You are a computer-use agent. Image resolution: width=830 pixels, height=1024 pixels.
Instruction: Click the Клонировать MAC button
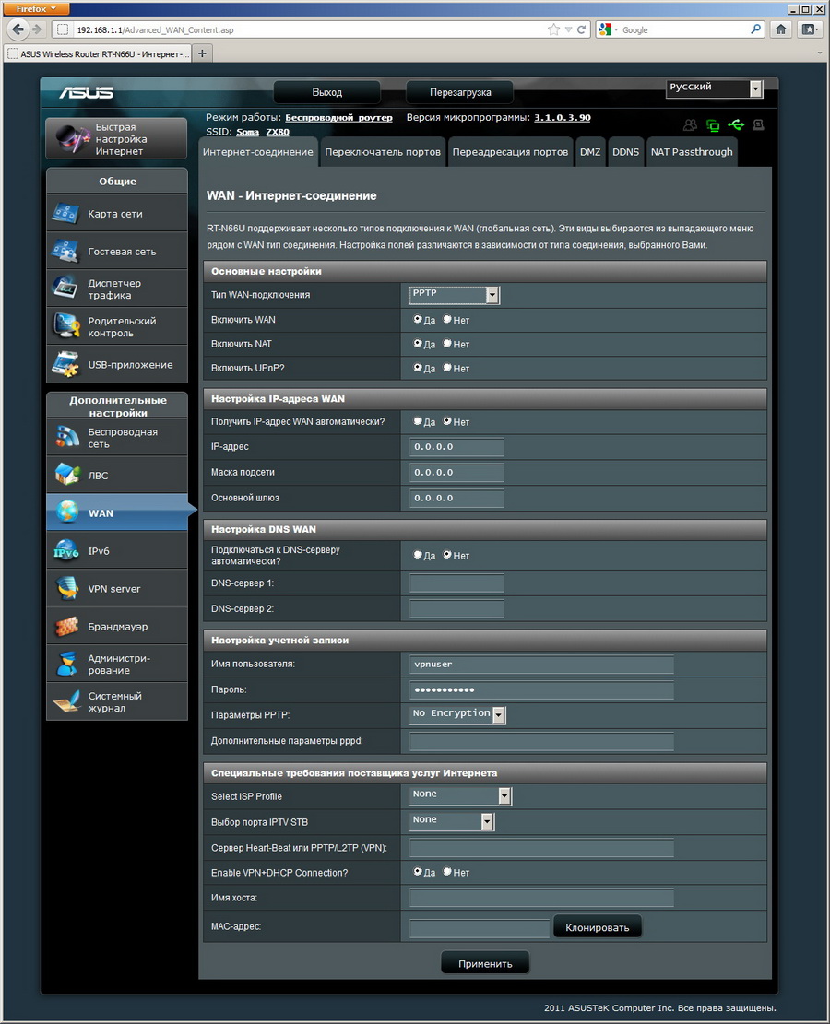(x=597, y=927)
